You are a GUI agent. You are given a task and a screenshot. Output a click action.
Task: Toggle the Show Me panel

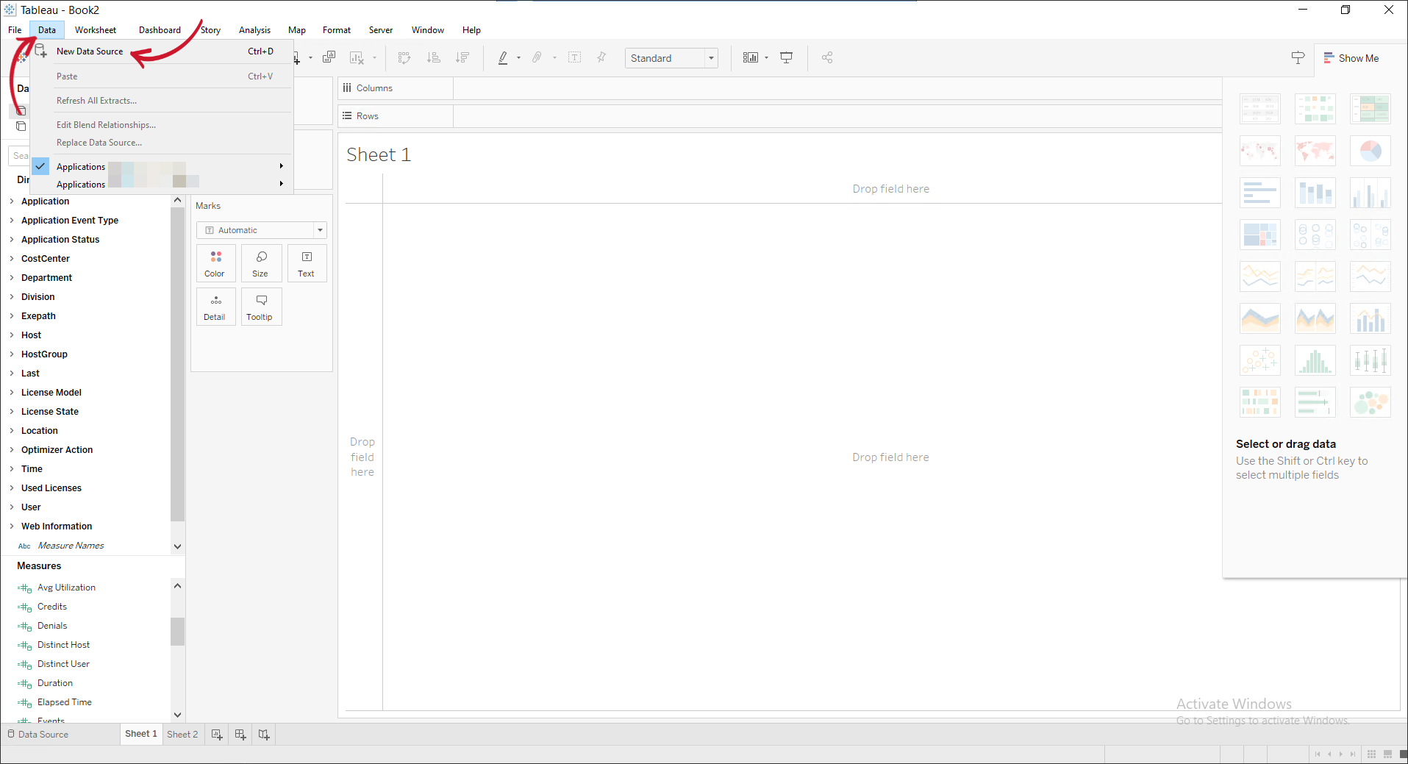pyautogui.click(x=1351, y=58)
